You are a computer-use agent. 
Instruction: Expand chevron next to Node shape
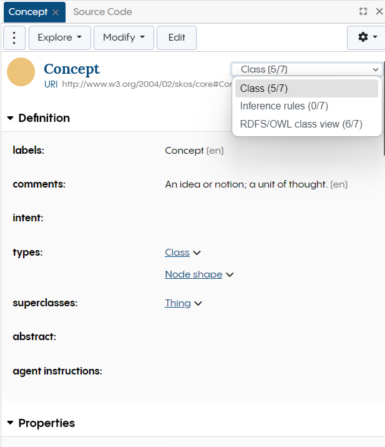pos(230,275)
